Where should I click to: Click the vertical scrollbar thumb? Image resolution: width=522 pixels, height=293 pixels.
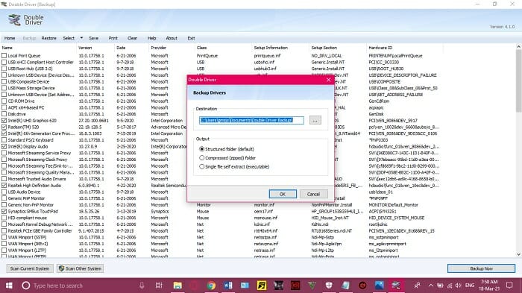click(519, 81)
